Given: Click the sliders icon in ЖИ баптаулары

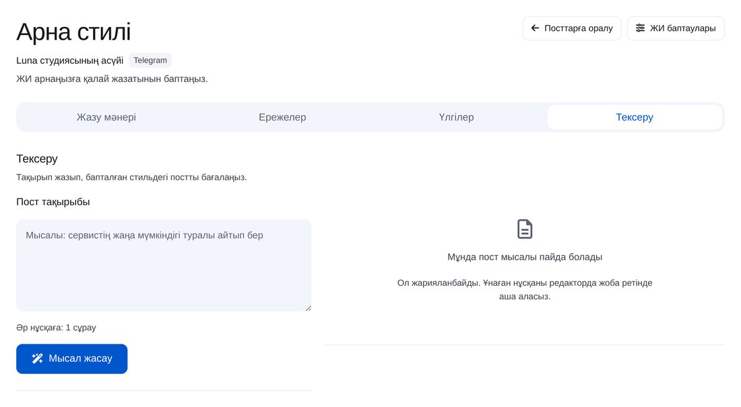Looking at the screenshot, I should [640, 28].
